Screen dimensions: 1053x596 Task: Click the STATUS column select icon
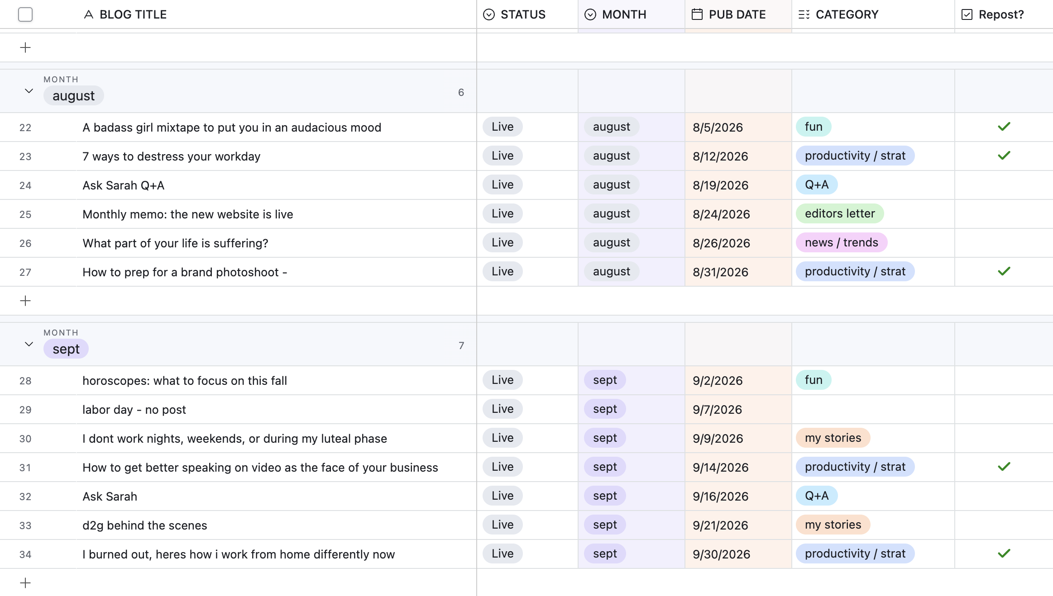[x=489, y=14]
